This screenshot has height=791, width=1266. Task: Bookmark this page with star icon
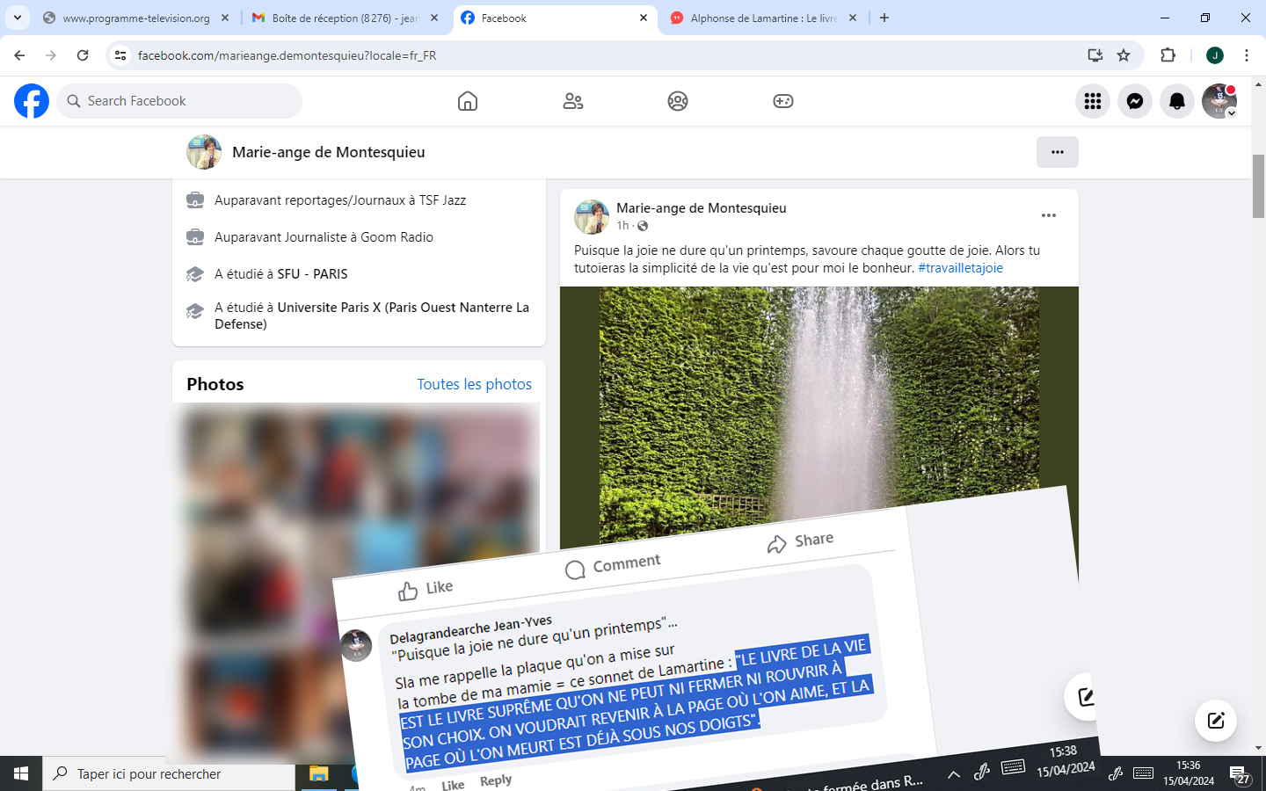tap(1124, 55)
